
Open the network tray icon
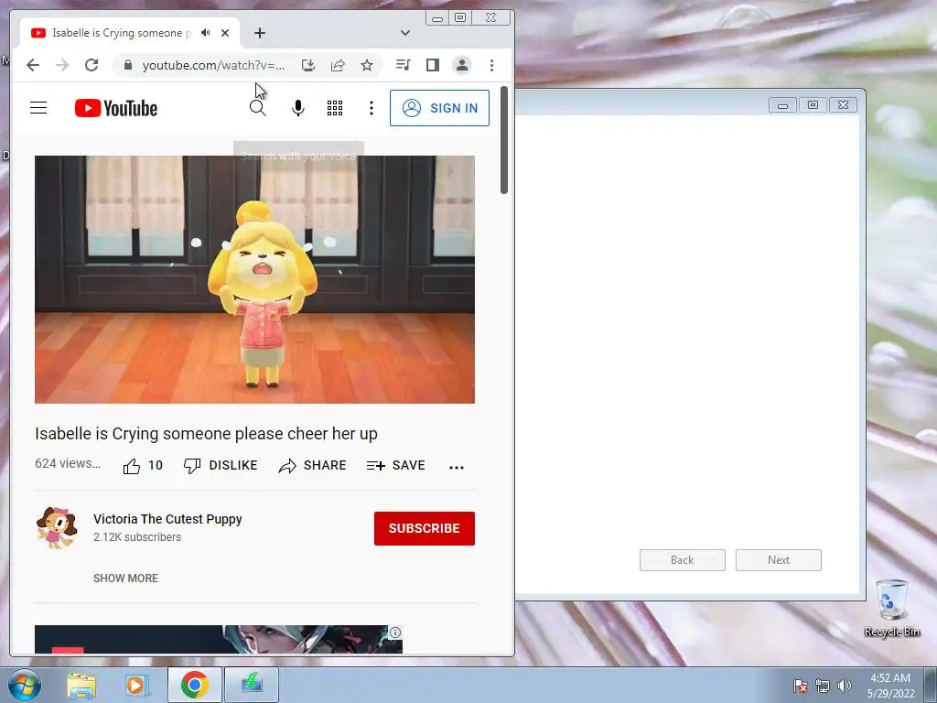pyautogui.click(x=823, y=686)
